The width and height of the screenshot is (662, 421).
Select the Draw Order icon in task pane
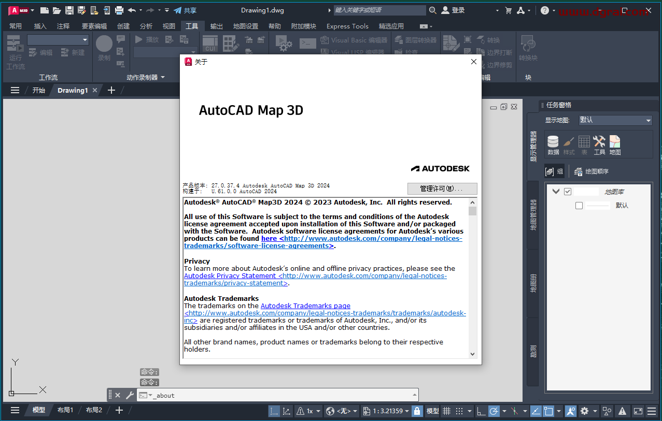coord(591,171)
